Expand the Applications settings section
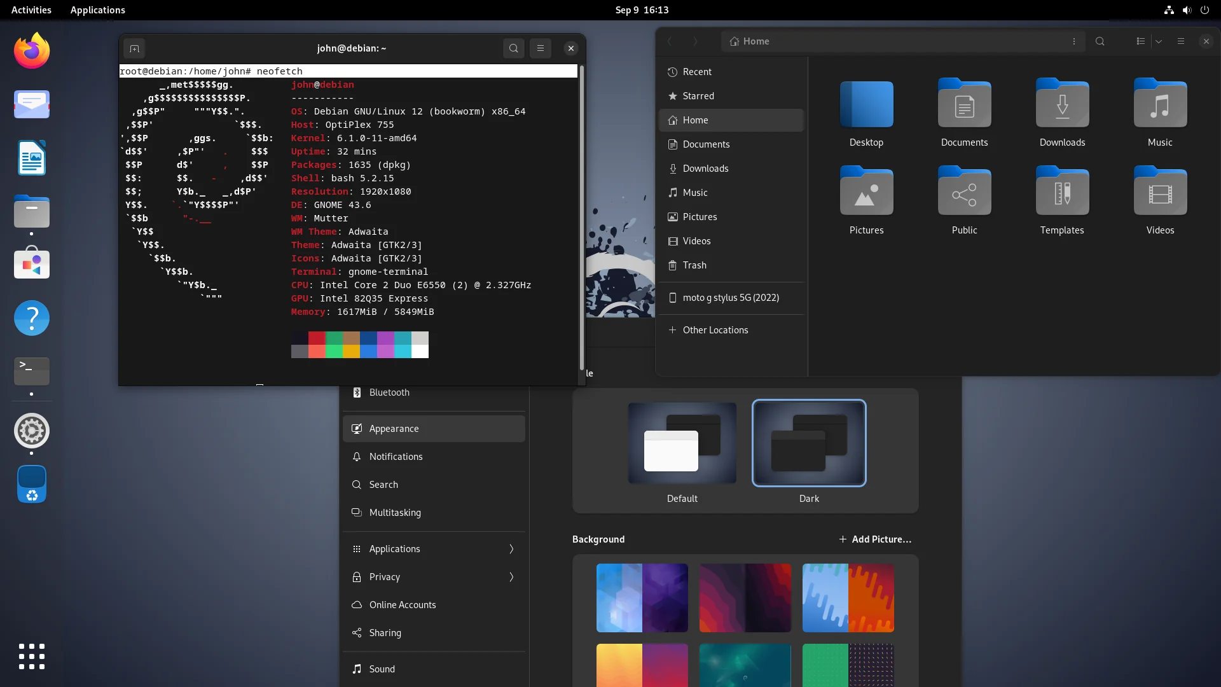This screenshot has width=1221, height=687. 434,549
